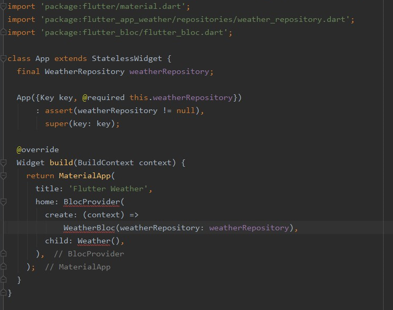Click 'package:flutter_bloc/flutter_bloc.dart' import string

coord(134,32)
